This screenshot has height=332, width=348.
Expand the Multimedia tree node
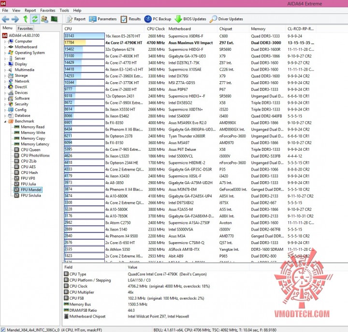pos(5,70)
